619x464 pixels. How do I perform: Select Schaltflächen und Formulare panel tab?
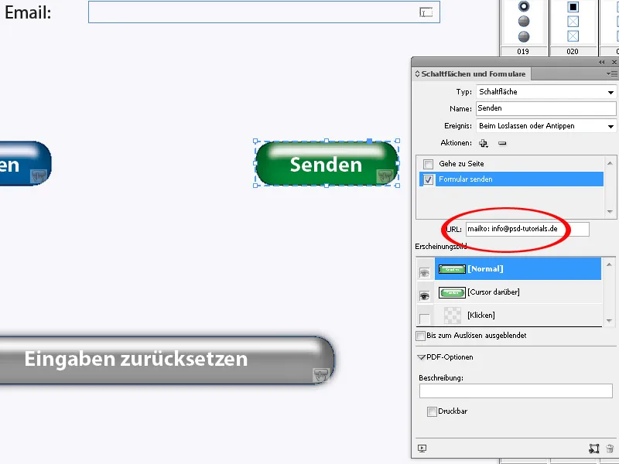[473, 73]
